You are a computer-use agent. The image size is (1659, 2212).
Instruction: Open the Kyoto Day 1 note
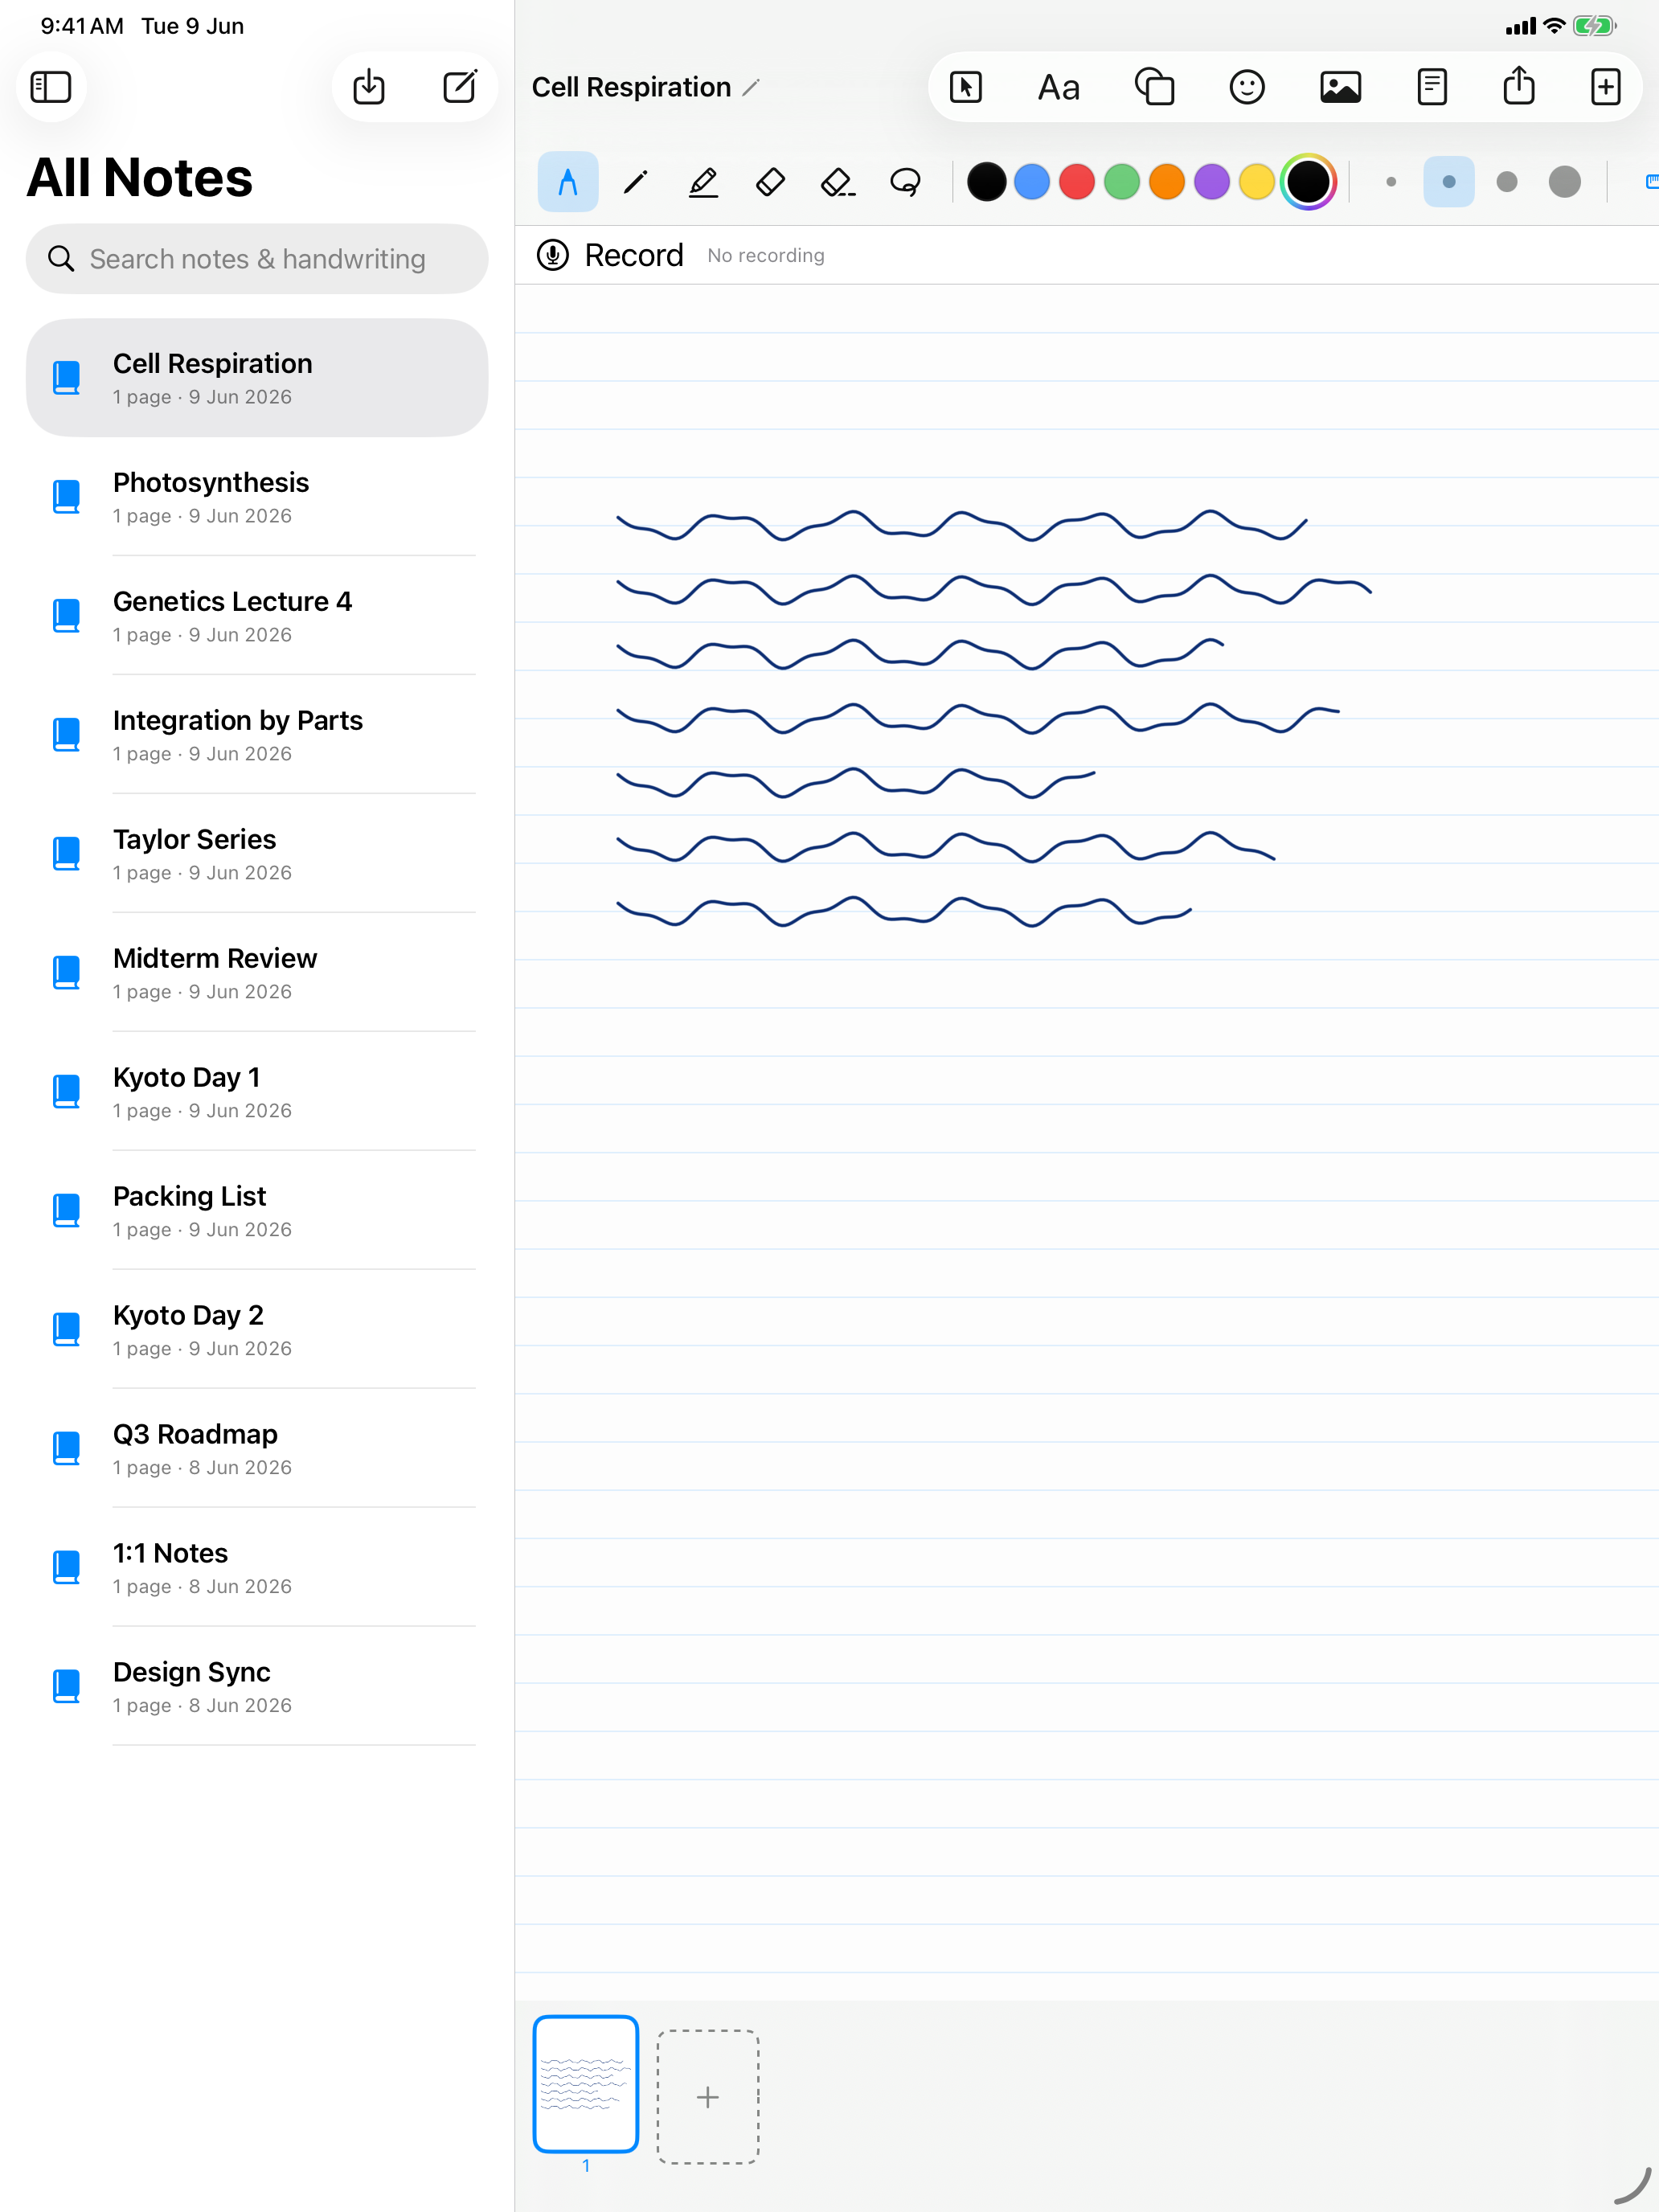coord(257,1092)
